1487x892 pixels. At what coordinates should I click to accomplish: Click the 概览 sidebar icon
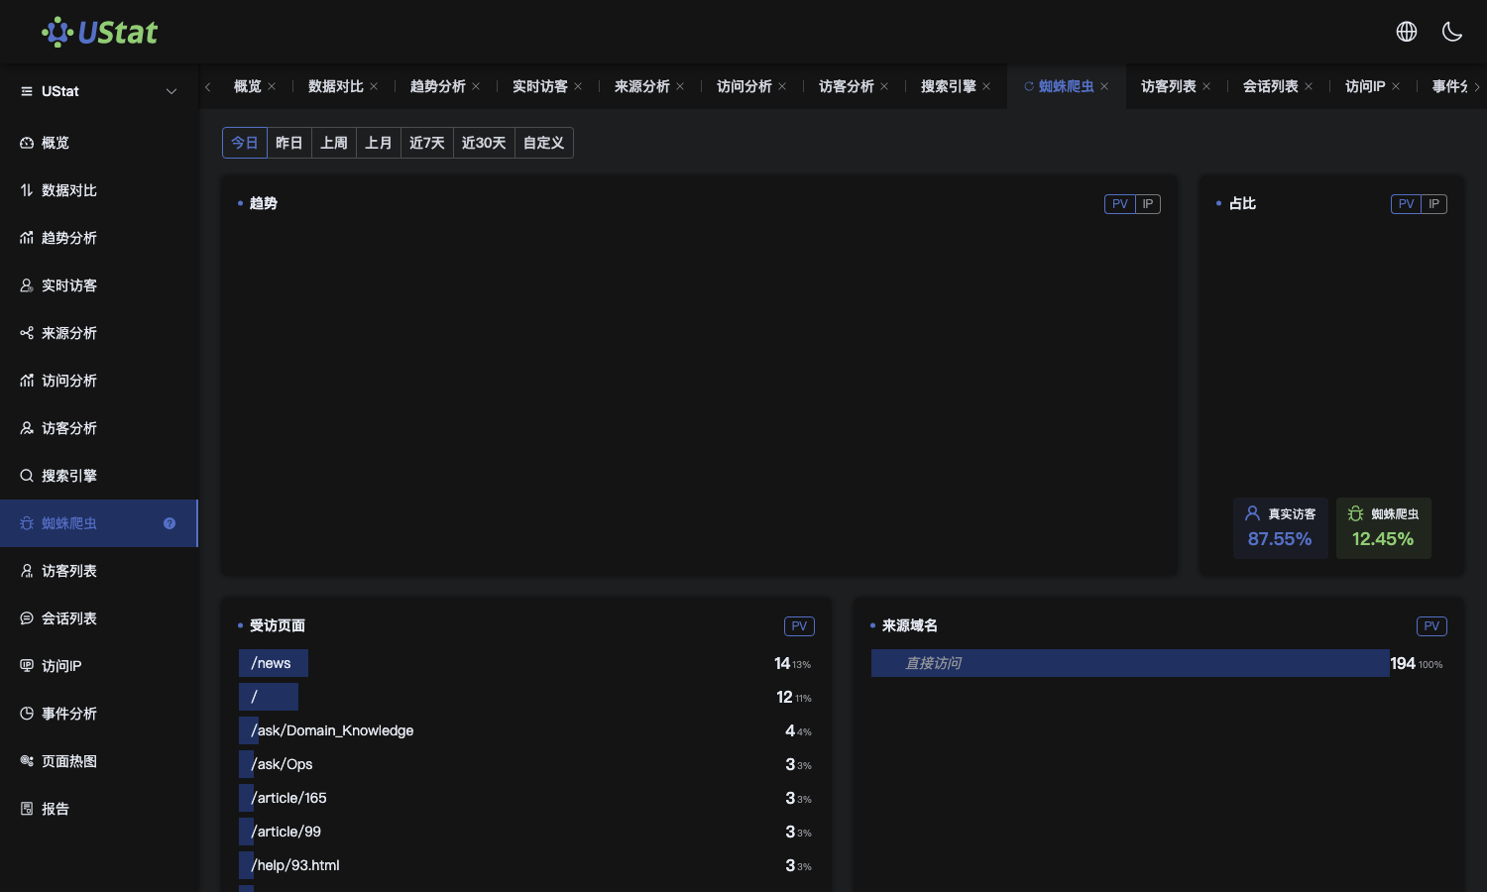click(x=27, y=143)
